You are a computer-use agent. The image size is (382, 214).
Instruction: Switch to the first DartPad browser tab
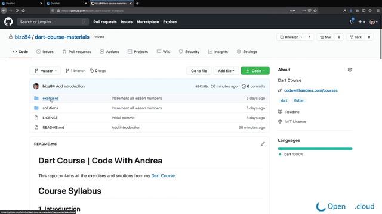pos(22,3)
